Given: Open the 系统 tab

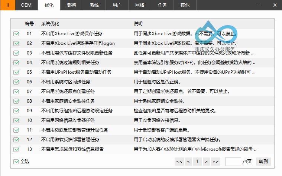Looking at the screenshot, I should point(94,5).
